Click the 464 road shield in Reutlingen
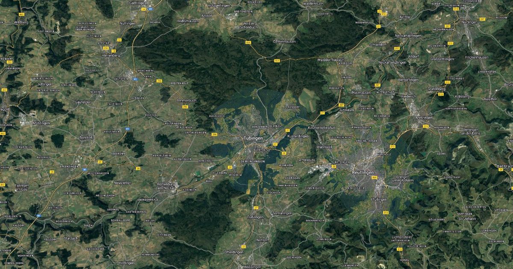This screenshot has width=513, height=269. (374, 178)
